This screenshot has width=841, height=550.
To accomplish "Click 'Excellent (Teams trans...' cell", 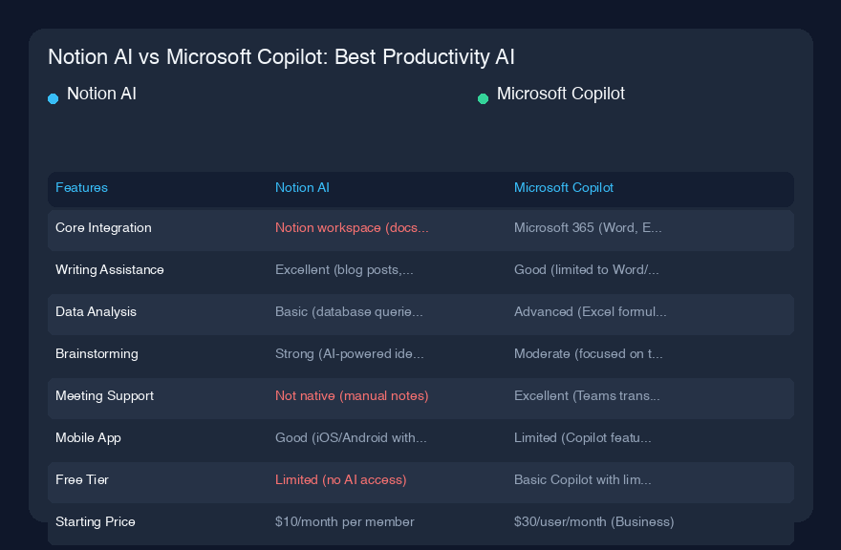I will point(588,395).
